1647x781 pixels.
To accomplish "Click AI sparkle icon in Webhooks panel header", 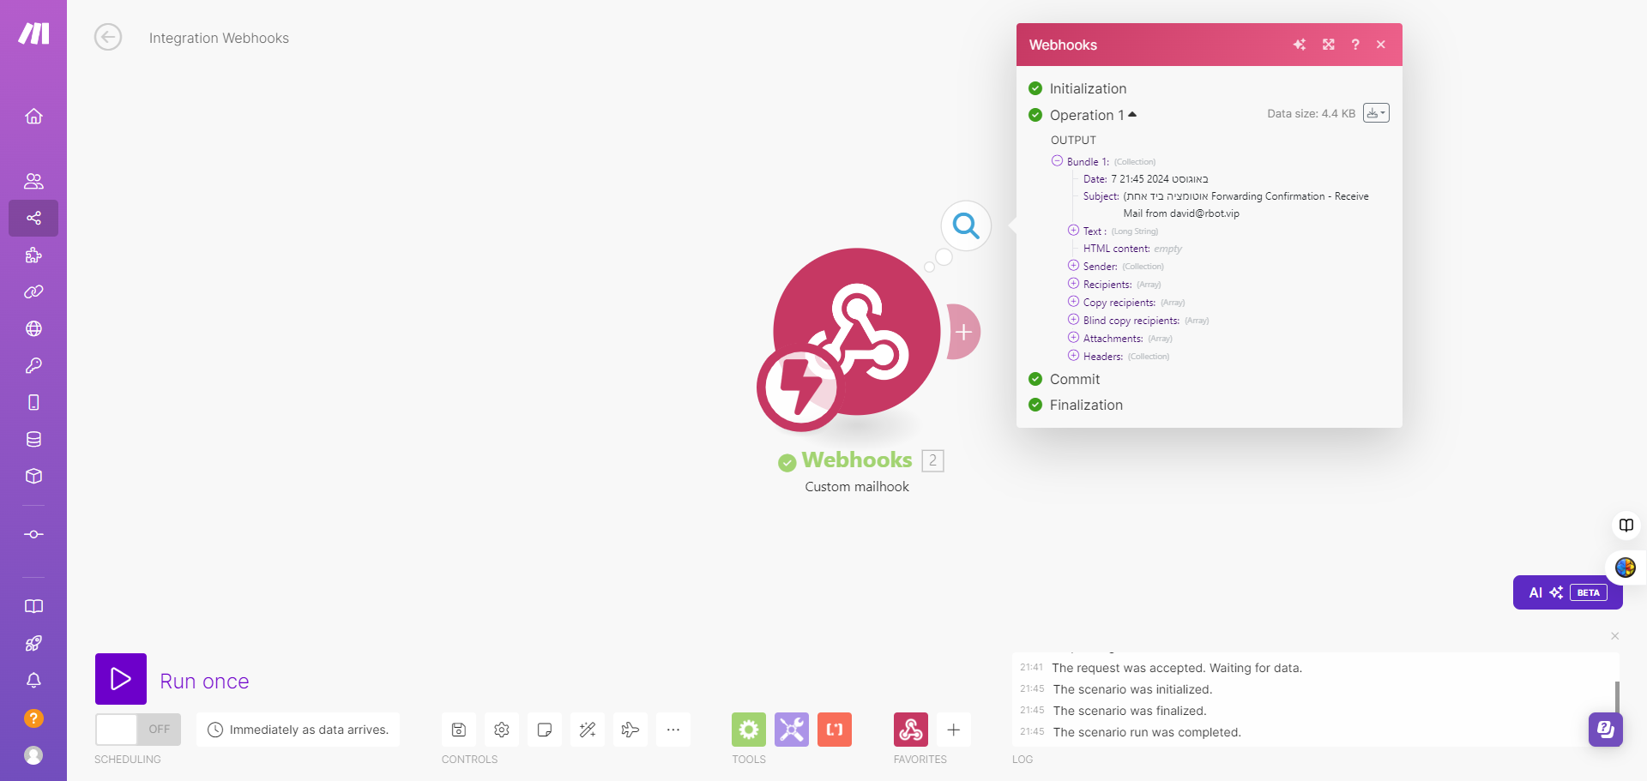I will point(1300,45).
